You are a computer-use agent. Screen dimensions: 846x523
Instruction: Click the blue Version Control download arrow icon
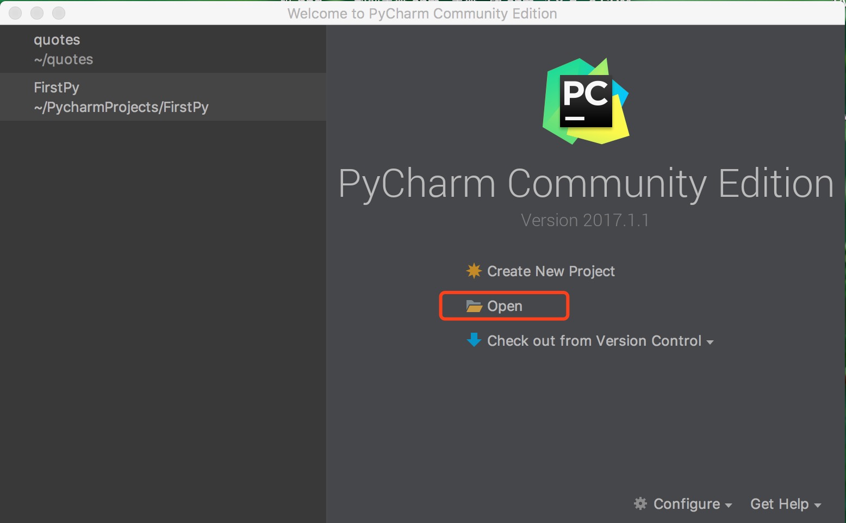coord(474,340)
